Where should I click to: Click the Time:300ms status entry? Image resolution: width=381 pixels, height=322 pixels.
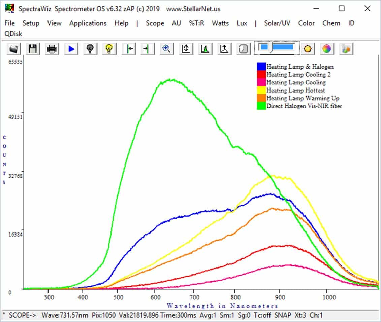pos(178,315)
